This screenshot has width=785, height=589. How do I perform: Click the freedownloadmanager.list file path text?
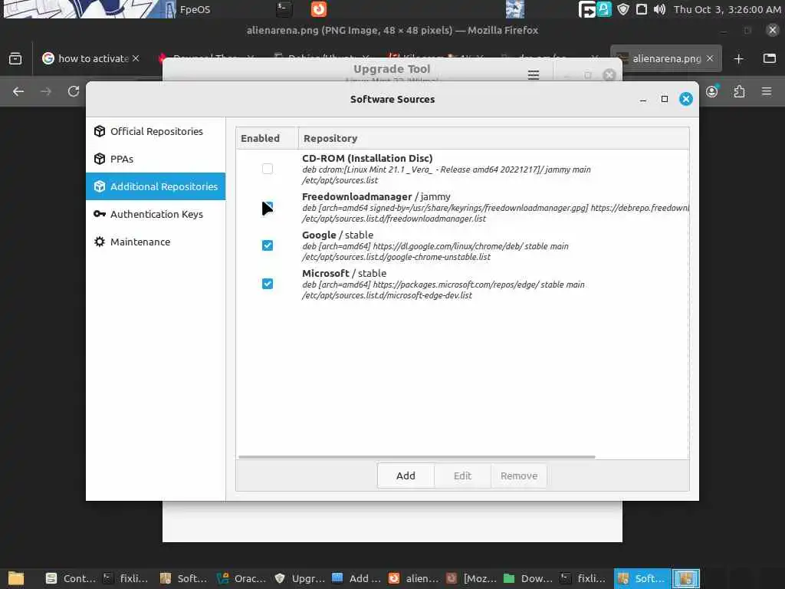(394, 219)
